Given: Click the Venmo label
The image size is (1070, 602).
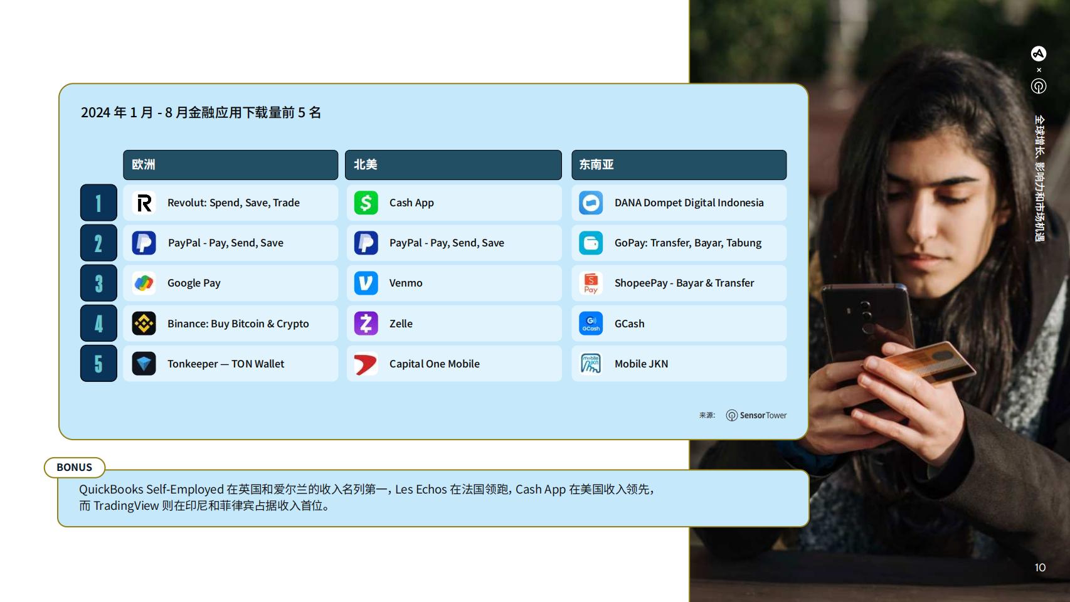Looking at the screenshot, I should pos(406,283).
